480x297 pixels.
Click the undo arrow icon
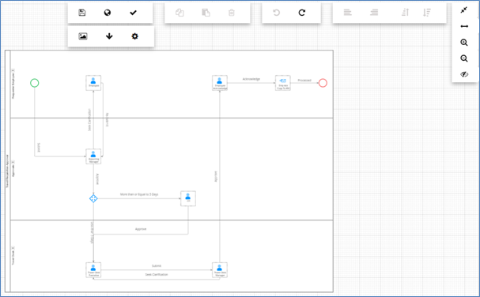tap(276, 13)
